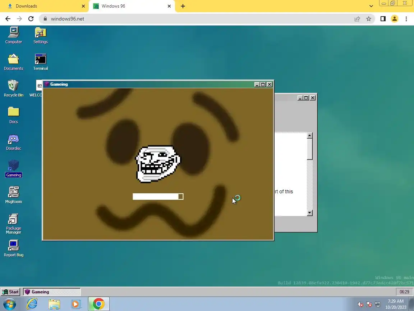Click the scrollbar thumb in background window
This screenshot has height=311, width=414.
coord(310,149)
